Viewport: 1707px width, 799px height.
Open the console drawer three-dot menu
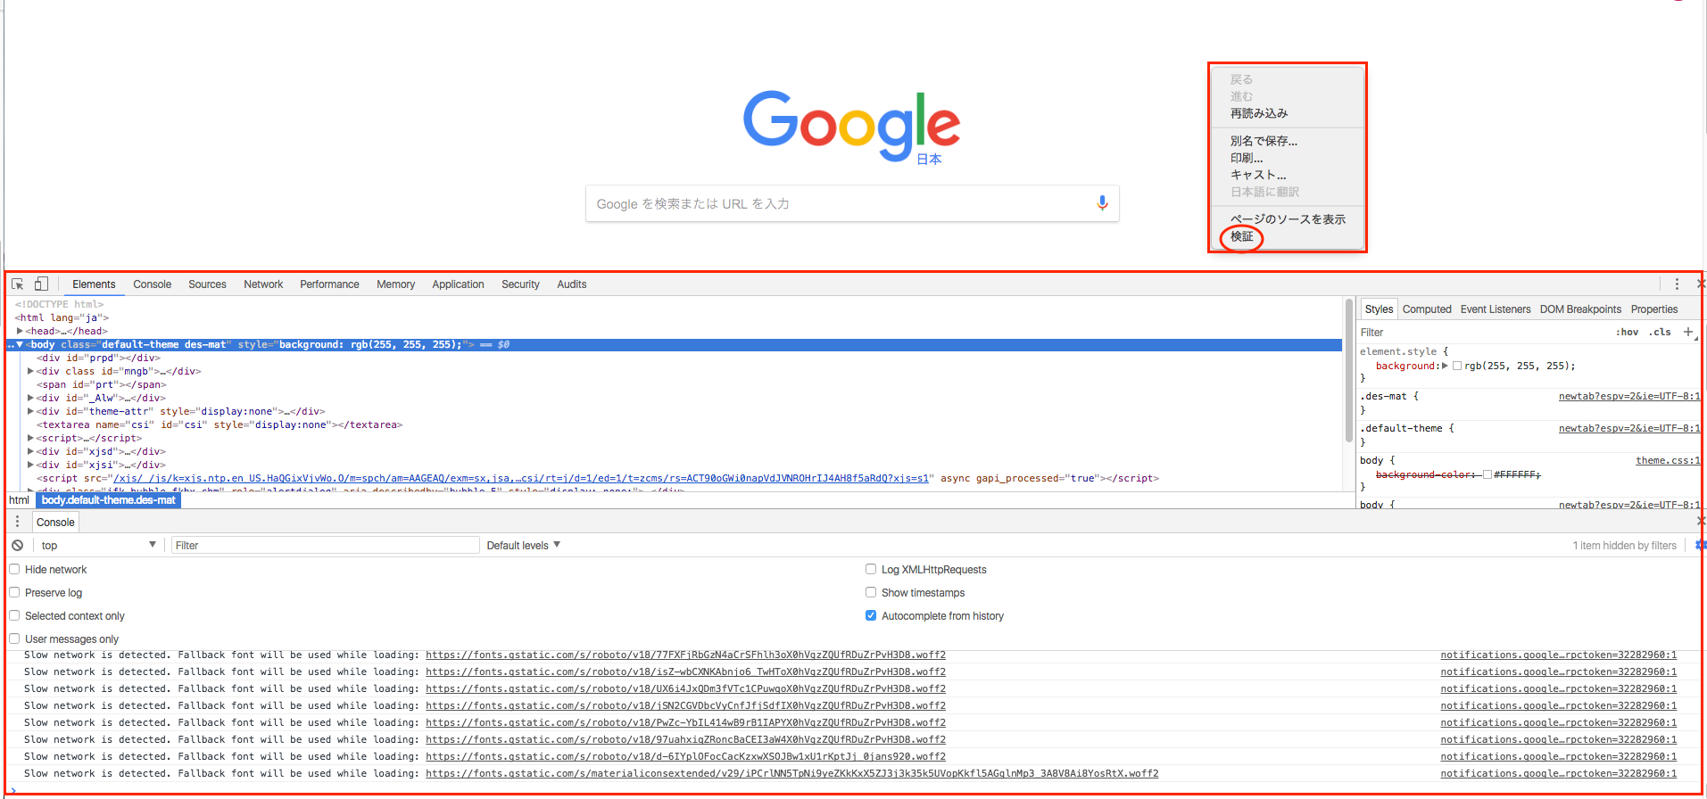tap(17, 522)
